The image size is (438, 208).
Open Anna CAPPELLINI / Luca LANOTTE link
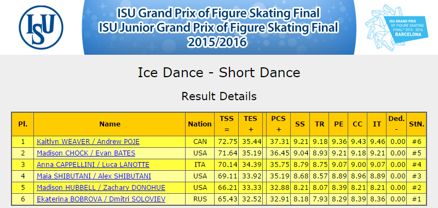[x=93, y=164]
